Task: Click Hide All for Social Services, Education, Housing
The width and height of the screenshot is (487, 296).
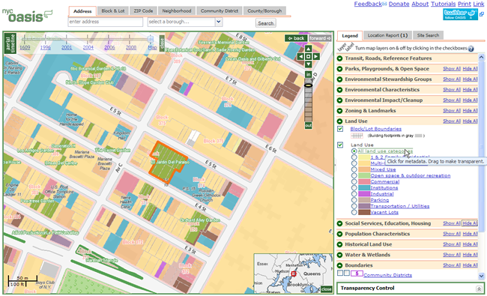Action: tap(470, 223)
